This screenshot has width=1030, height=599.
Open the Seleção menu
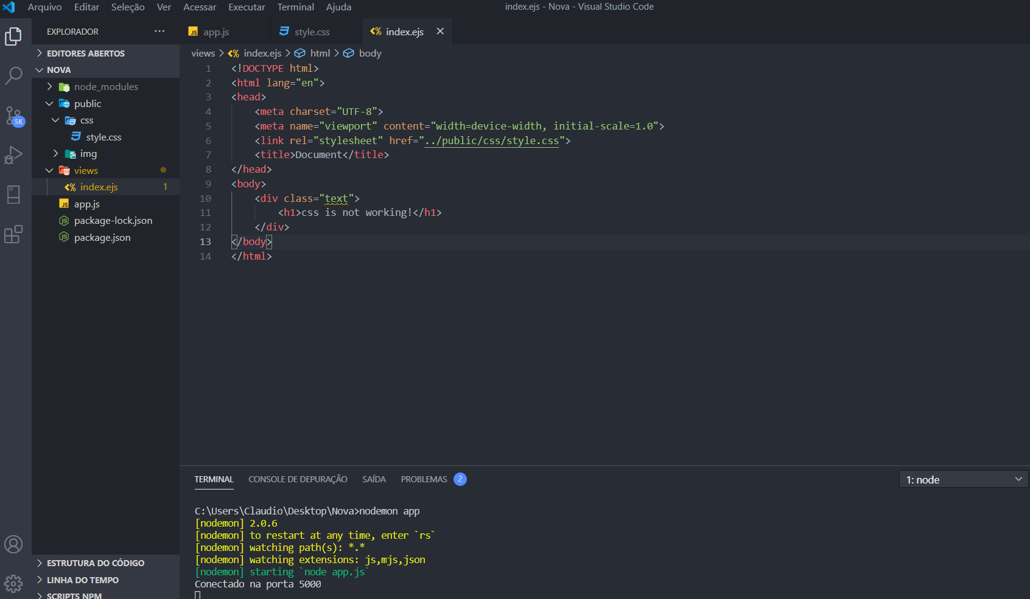(128, 7)
